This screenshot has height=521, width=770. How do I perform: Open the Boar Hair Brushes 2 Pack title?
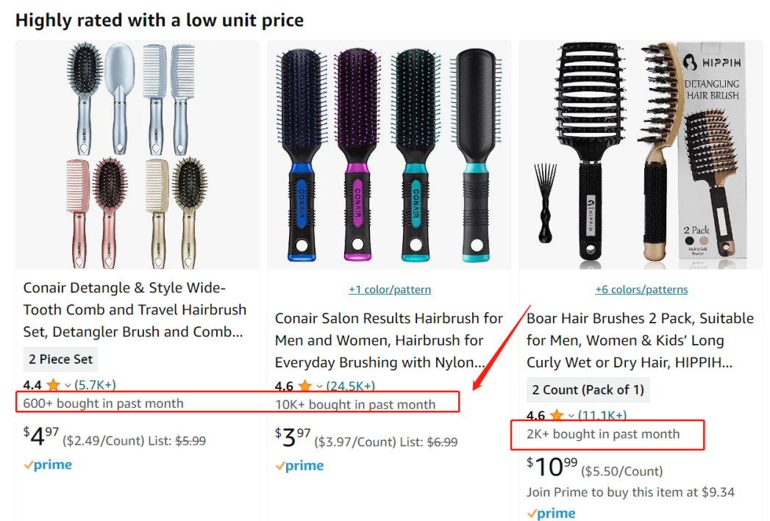click(640, 340)
